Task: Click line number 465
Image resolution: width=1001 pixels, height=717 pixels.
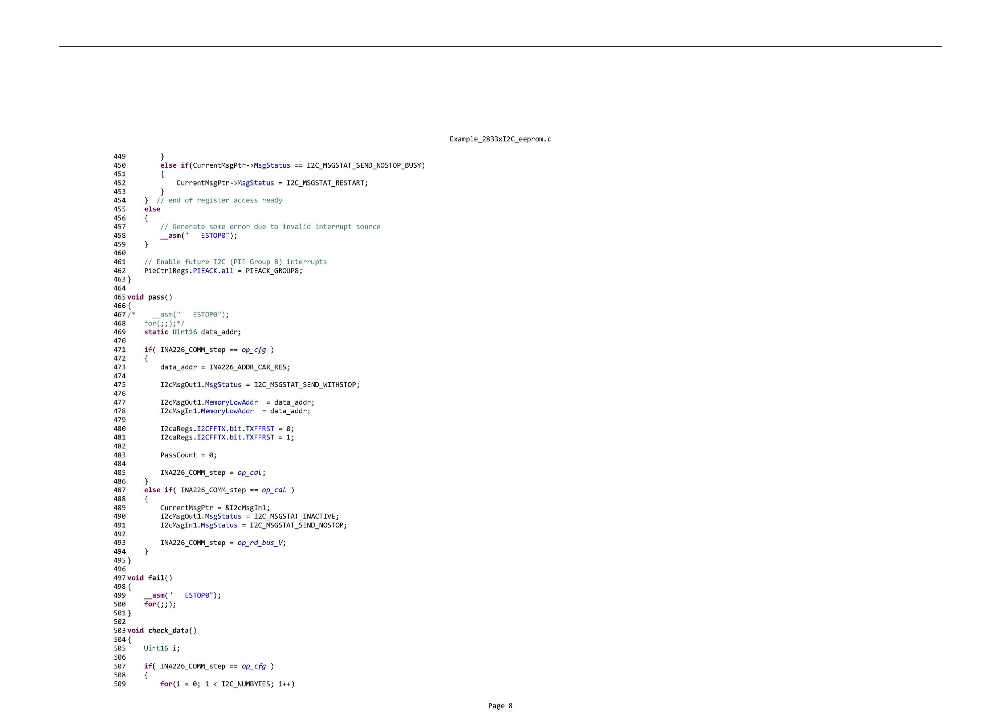Action: (120, 297)
